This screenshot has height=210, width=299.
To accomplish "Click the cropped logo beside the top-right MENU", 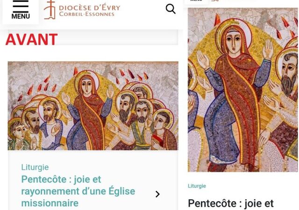I will click(x=215, y=1).
